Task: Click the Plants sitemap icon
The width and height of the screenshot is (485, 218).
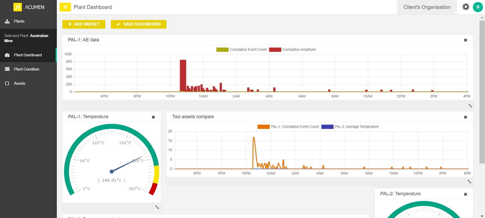Action: [x=7, y=21]
